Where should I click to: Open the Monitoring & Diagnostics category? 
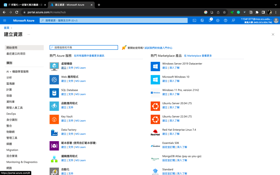pos(22,162)
